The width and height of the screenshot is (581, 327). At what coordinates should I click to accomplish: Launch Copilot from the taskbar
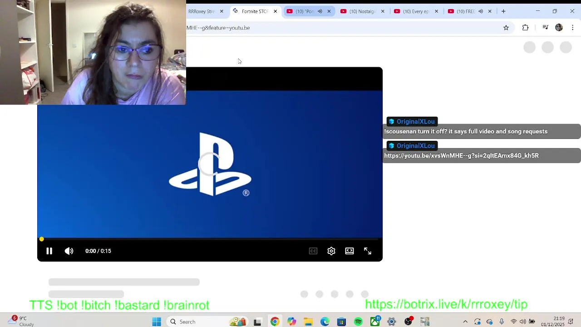pos(291,322)
